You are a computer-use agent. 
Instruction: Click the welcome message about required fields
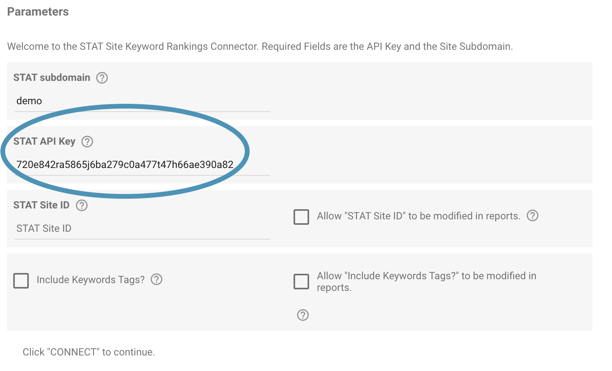(260, 46)
